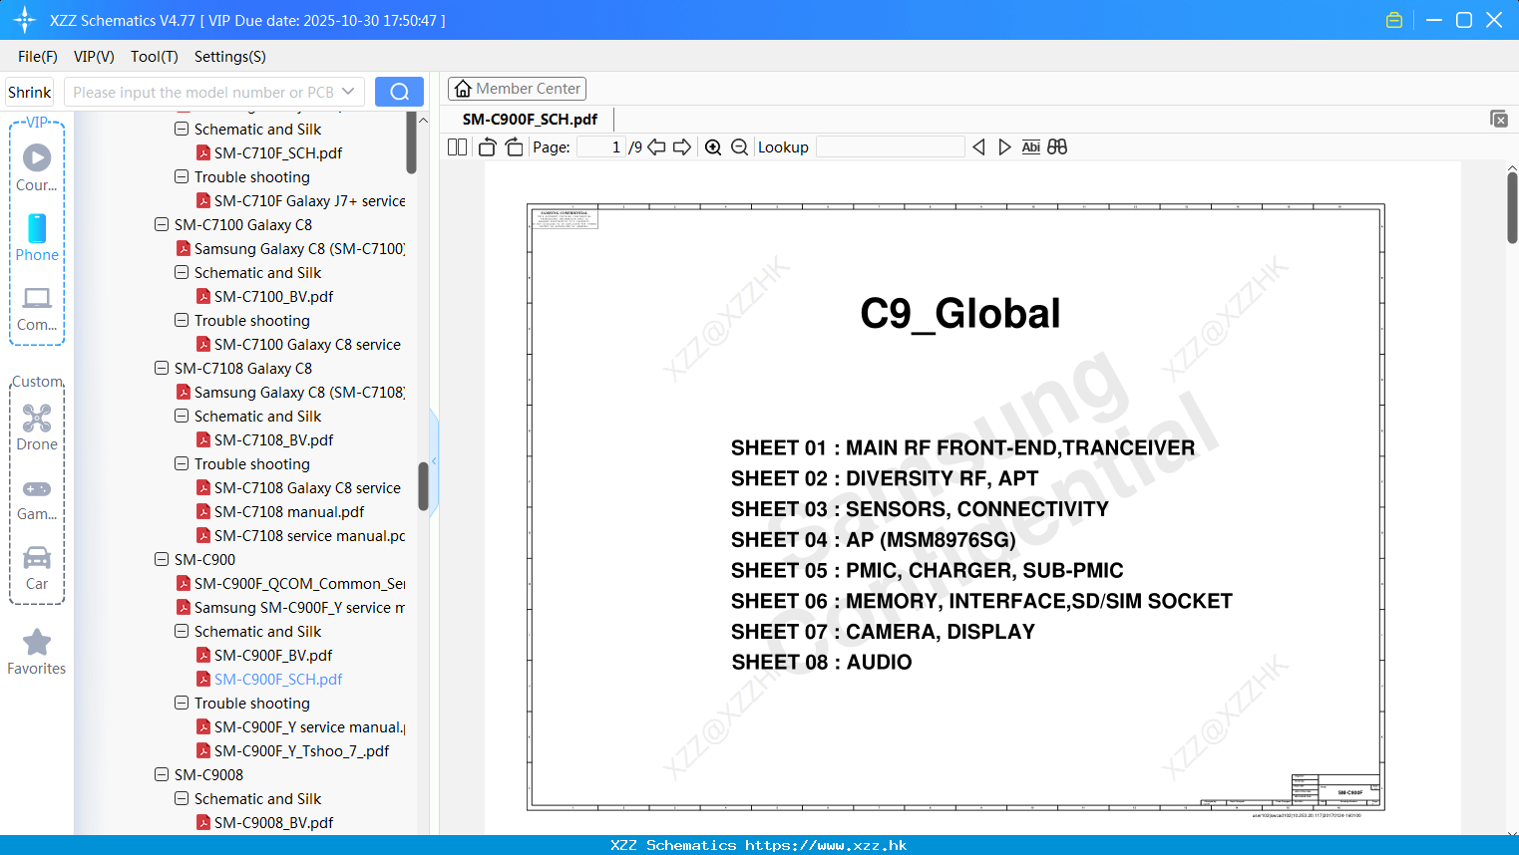The image size is (1519, 855).
Task: Zoom in on the PDF
Action: 713,146
